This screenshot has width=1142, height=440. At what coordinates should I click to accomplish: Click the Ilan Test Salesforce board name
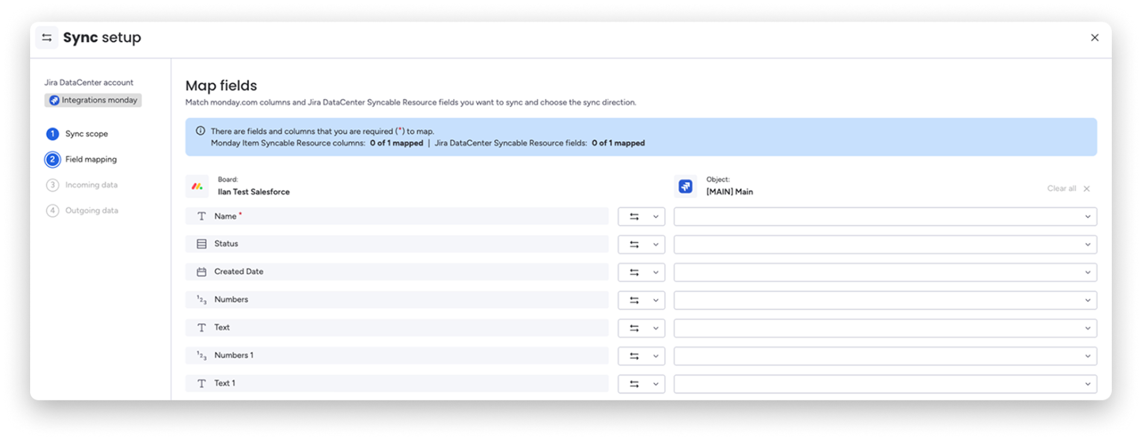[253, 192]
